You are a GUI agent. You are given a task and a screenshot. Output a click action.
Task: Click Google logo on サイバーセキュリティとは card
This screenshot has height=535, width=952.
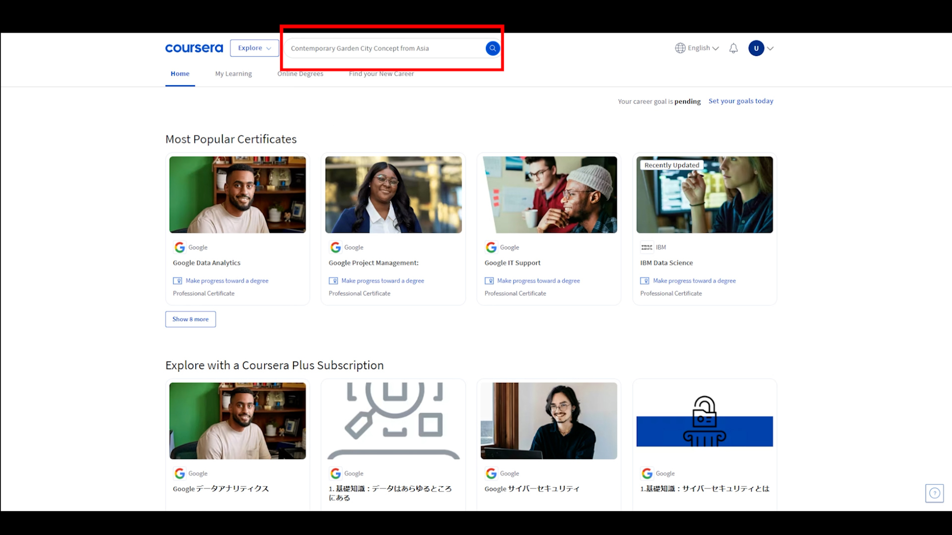point(647,474)
